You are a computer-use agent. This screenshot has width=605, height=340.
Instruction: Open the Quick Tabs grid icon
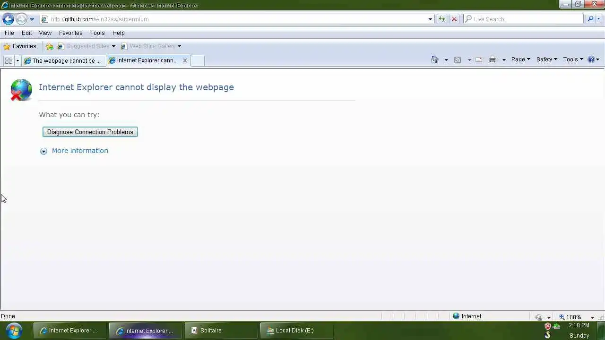click(x=9, y=60)
